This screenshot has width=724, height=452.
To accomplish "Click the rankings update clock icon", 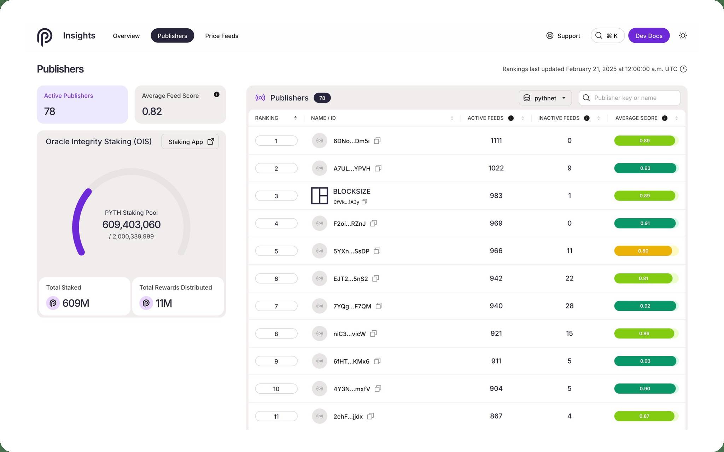I will pyautogui.click(x=683, y=69).
